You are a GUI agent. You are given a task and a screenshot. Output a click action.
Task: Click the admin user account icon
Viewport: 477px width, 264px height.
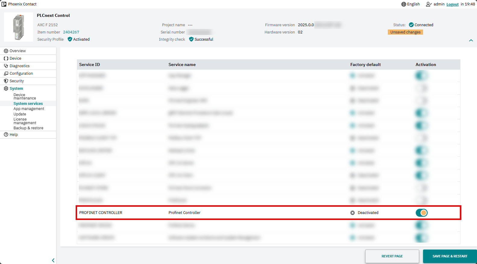coord(429,4)
